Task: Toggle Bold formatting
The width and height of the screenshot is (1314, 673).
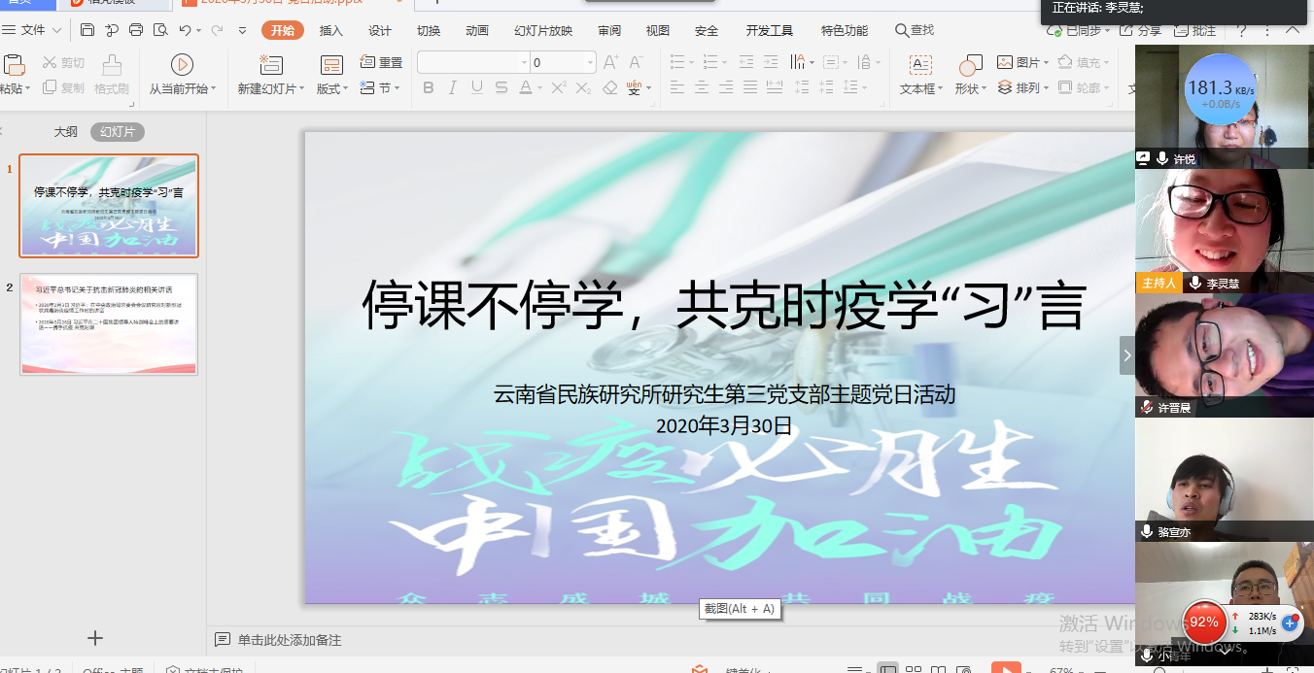Action: (x=429, y=88)
